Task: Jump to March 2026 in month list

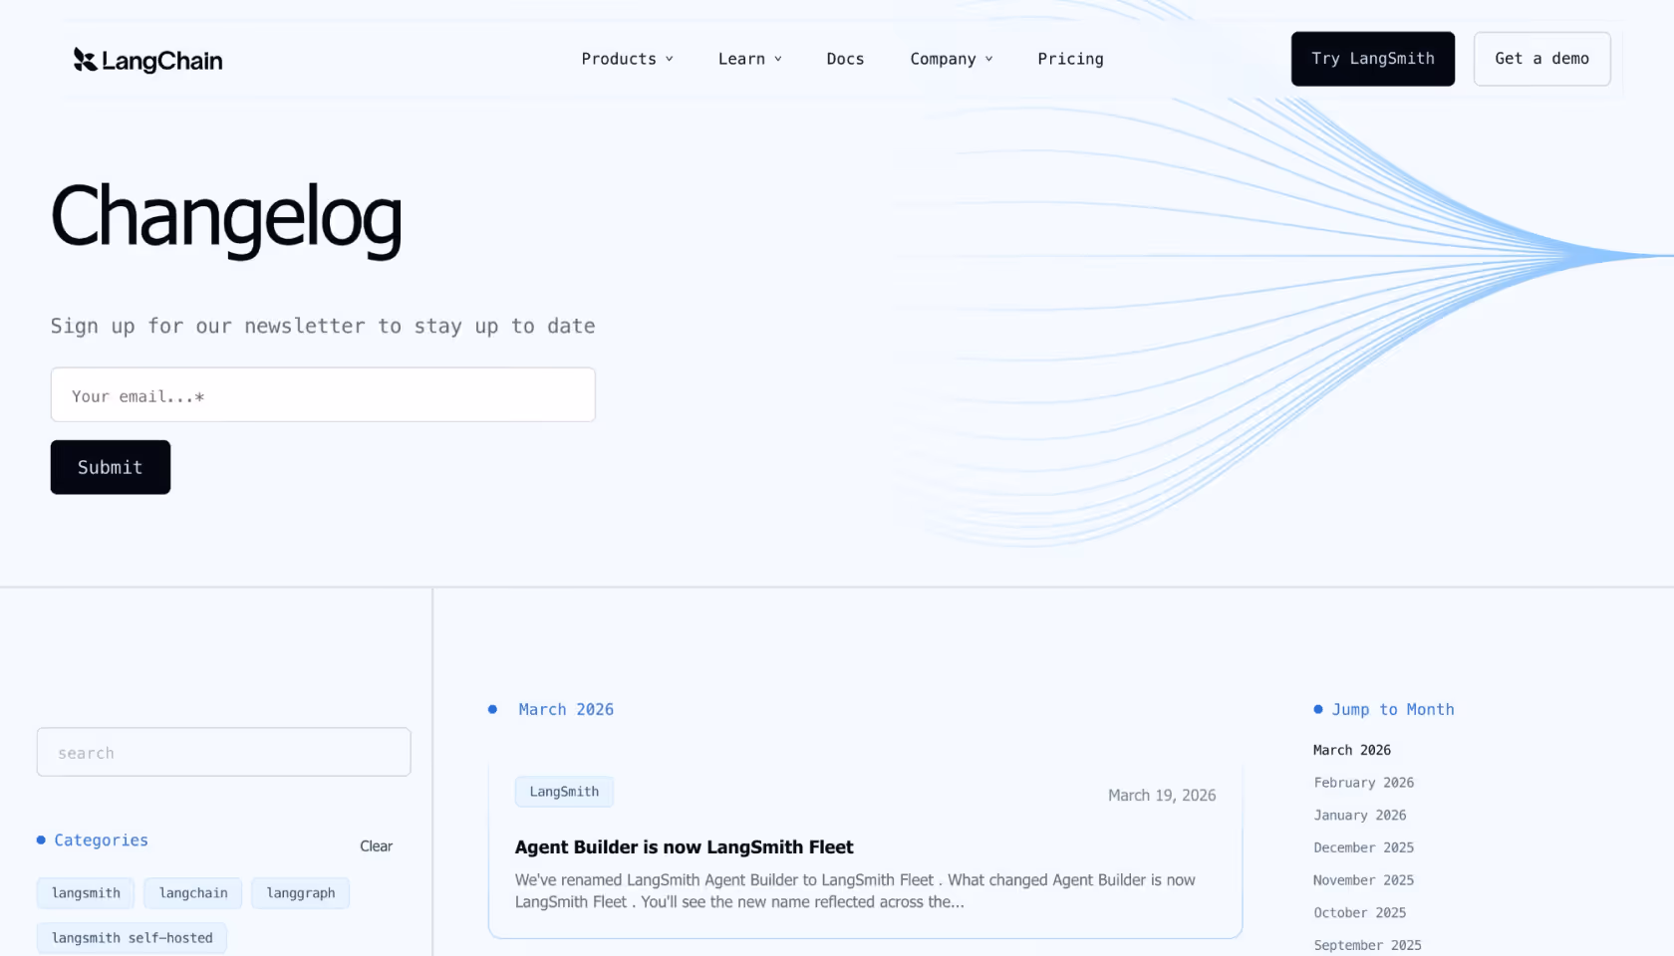Action: [1351, 750]
